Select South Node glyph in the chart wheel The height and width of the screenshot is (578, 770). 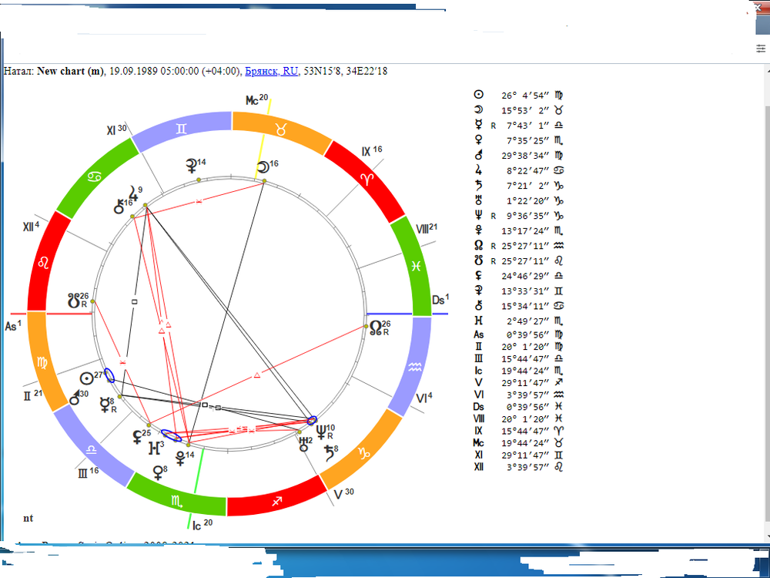(74, 301)
